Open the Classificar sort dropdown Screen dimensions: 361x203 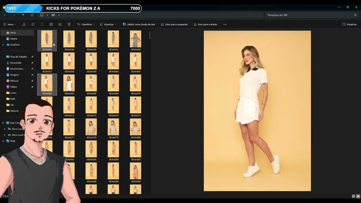click(86, 24)
